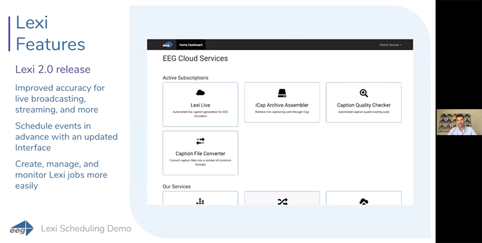Image resolution: width=482 pixels, height=243 pixels.
Task: Click the Lexi Live cloud icon
Action: [200, 93]
